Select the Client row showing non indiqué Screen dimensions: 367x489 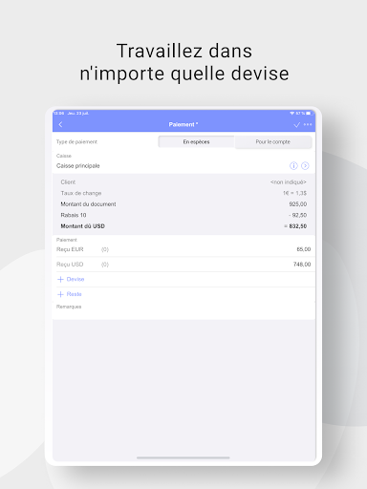183,182
